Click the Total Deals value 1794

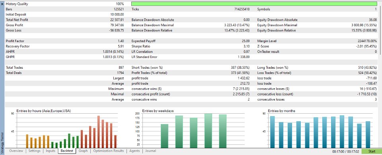point(121,73)
